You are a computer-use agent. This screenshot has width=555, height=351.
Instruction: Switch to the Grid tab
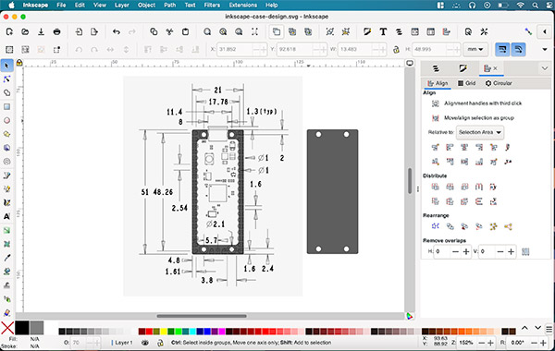tap(466, 83)
